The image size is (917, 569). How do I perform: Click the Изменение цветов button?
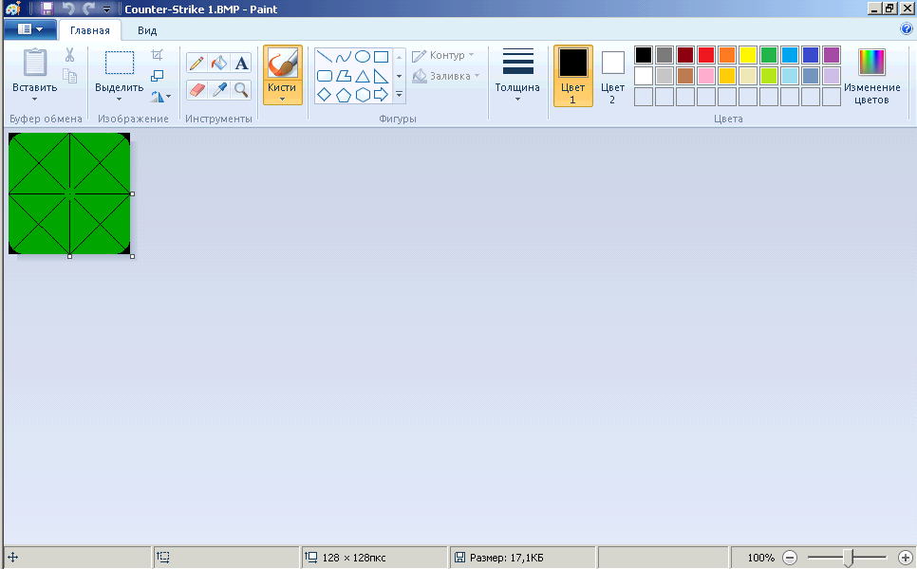tap(872, 76)
